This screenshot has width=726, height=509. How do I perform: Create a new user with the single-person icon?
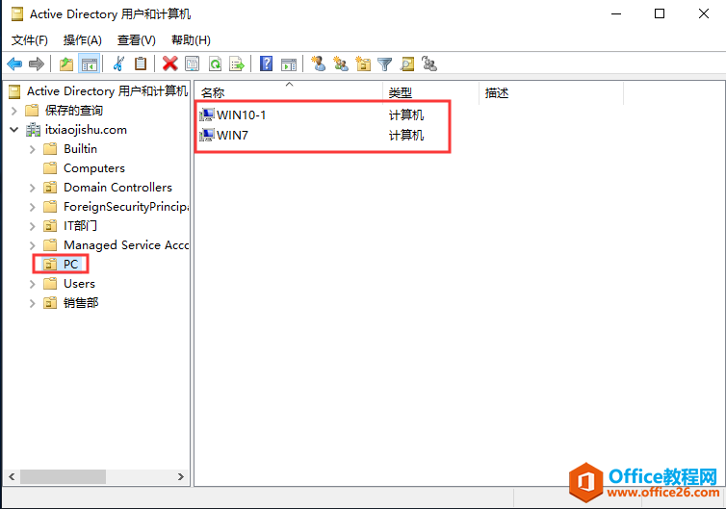pyautogui.click(x=318, y=64)
